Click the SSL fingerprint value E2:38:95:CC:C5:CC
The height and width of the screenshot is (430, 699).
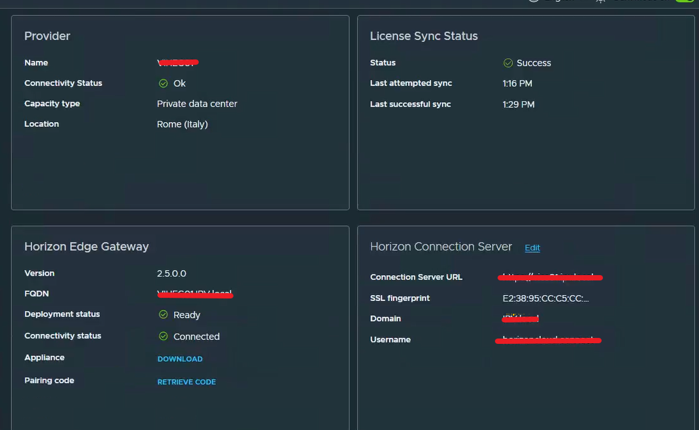coord(546,298)
